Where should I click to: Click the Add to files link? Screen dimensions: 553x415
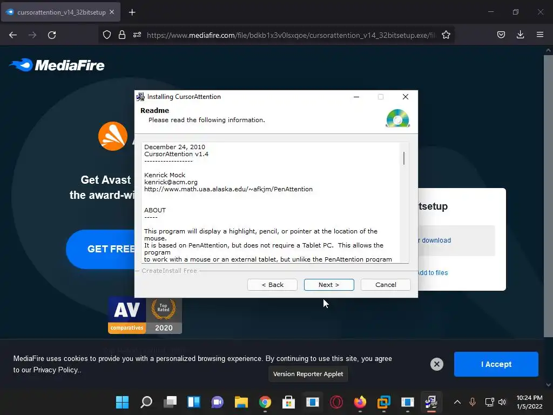point(433,273)
